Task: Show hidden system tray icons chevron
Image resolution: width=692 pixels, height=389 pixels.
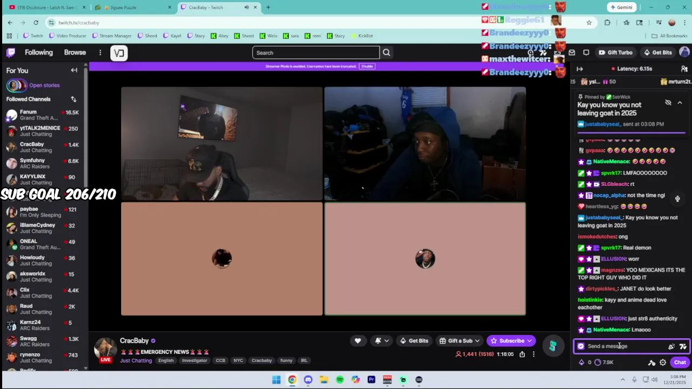Action: click(x=622, y=379)
